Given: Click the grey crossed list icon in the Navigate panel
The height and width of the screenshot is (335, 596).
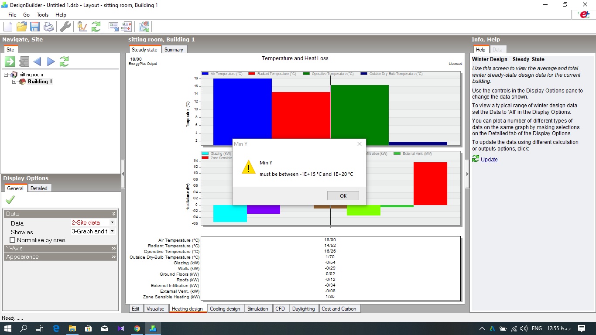Looking at the screenshot, I should tap(24, 62).
